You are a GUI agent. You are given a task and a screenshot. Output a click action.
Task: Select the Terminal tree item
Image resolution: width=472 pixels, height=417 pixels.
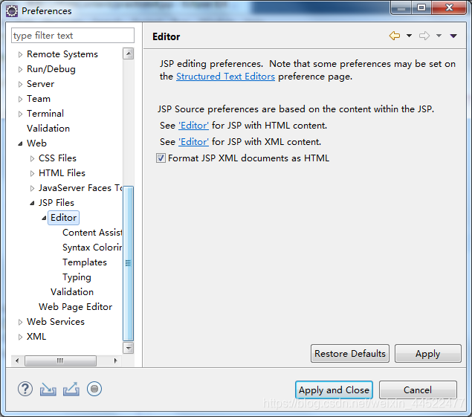point(45,114)
